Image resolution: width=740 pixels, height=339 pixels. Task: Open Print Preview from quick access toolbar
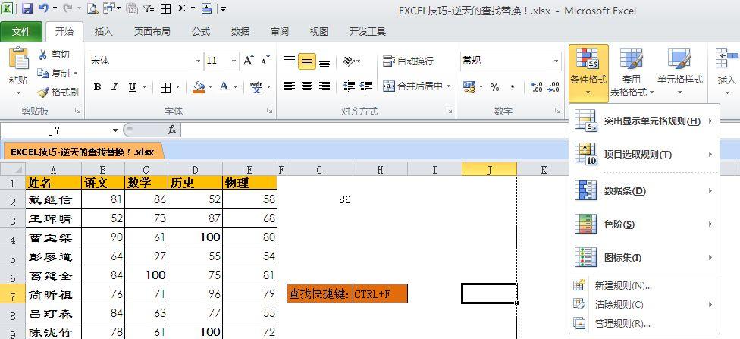tap(93, 8)
